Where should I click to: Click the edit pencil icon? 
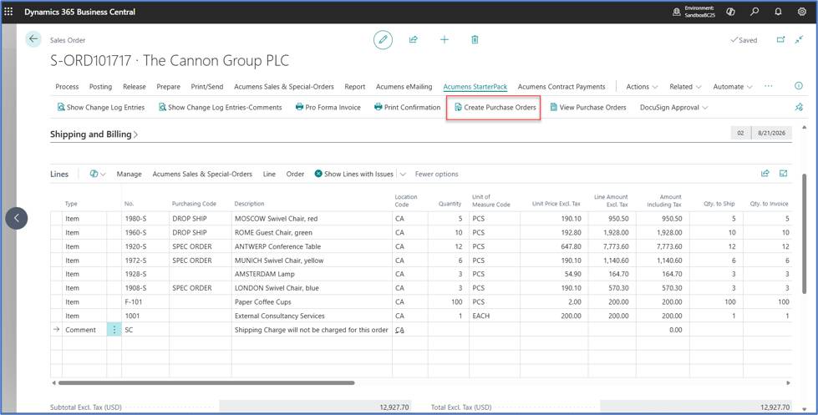pyautogui.click(x=383, y=39)
